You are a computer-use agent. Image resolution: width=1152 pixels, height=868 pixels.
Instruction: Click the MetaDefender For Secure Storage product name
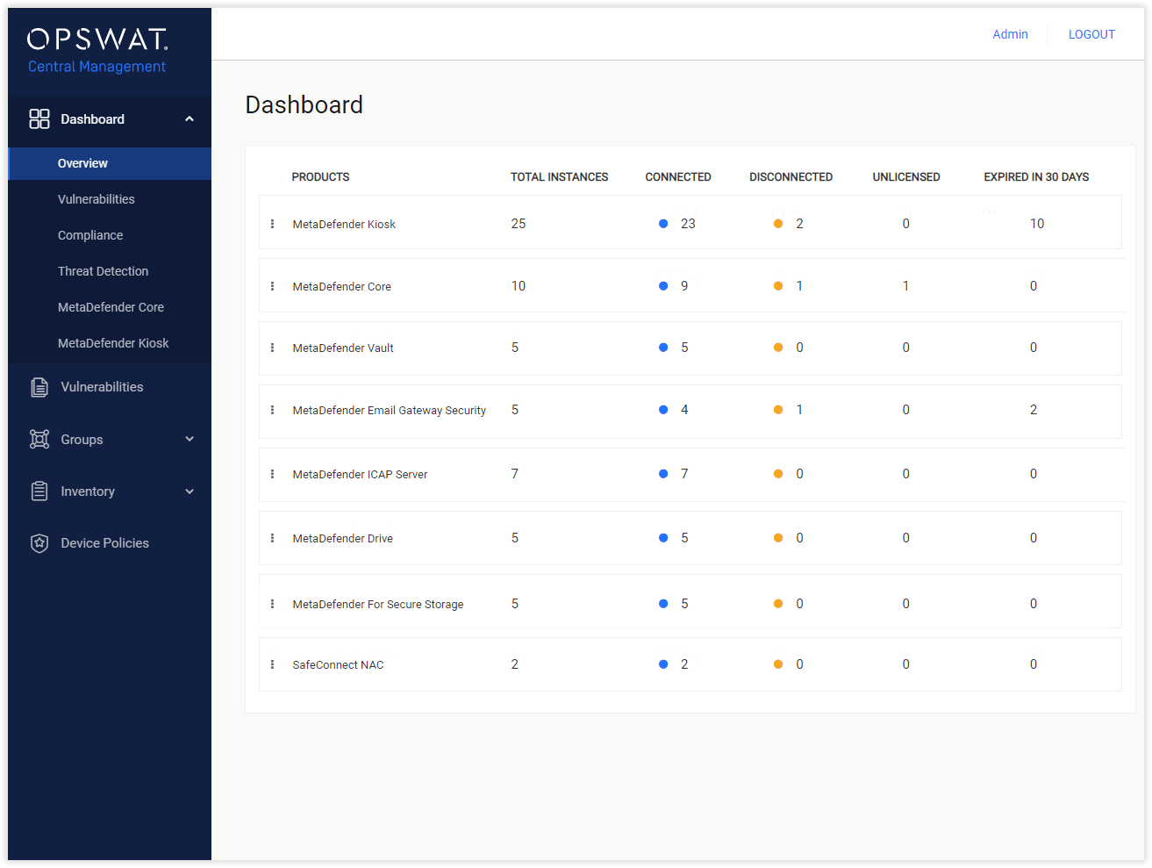click(x=378, y=605)
